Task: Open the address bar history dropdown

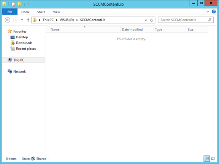Action: (146, 20)
